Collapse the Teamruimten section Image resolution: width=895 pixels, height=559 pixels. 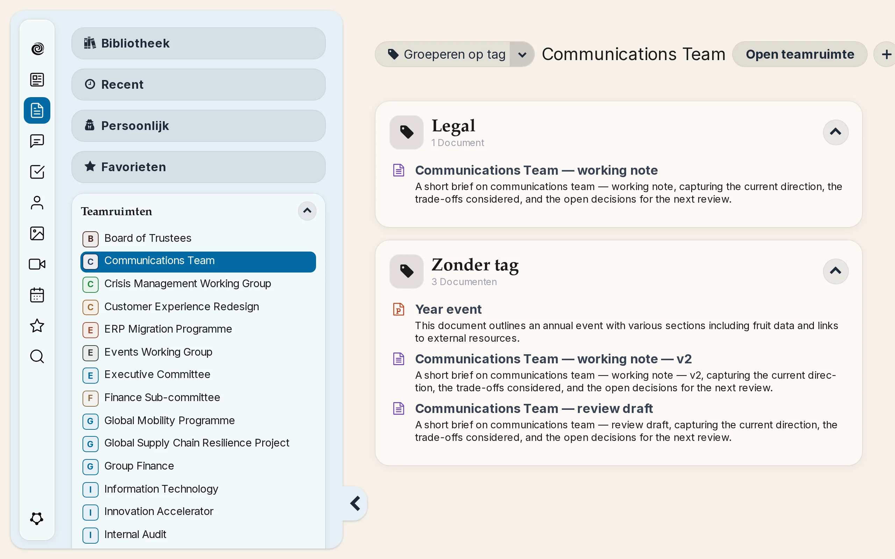pos(307,211)
